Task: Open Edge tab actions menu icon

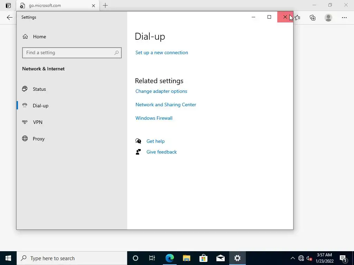Action: (8, 6)
